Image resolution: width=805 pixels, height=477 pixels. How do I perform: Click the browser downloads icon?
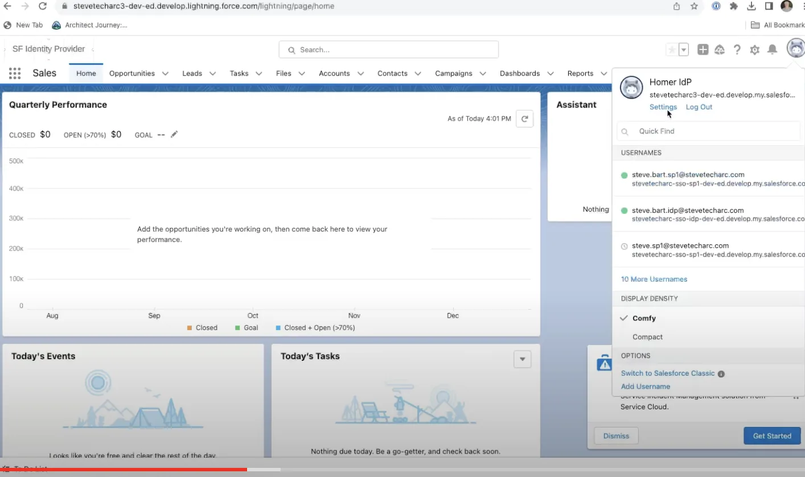point(751,6)
